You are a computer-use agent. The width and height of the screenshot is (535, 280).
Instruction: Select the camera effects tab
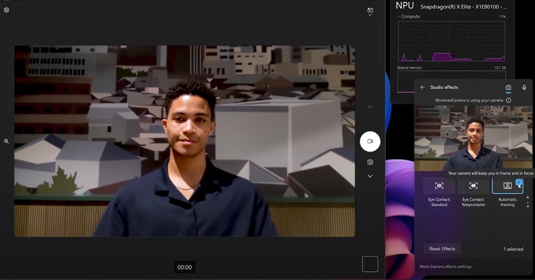tap(508, 87)
